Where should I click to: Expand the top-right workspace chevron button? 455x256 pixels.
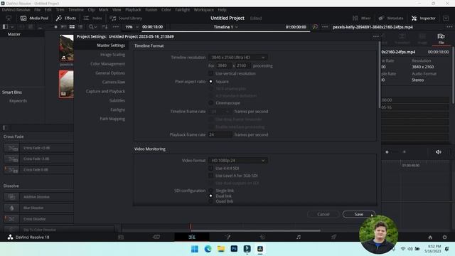click(x=446, y=18)
